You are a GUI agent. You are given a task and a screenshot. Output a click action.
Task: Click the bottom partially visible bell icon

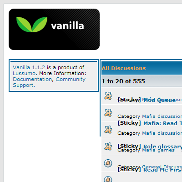pos(108,179)
